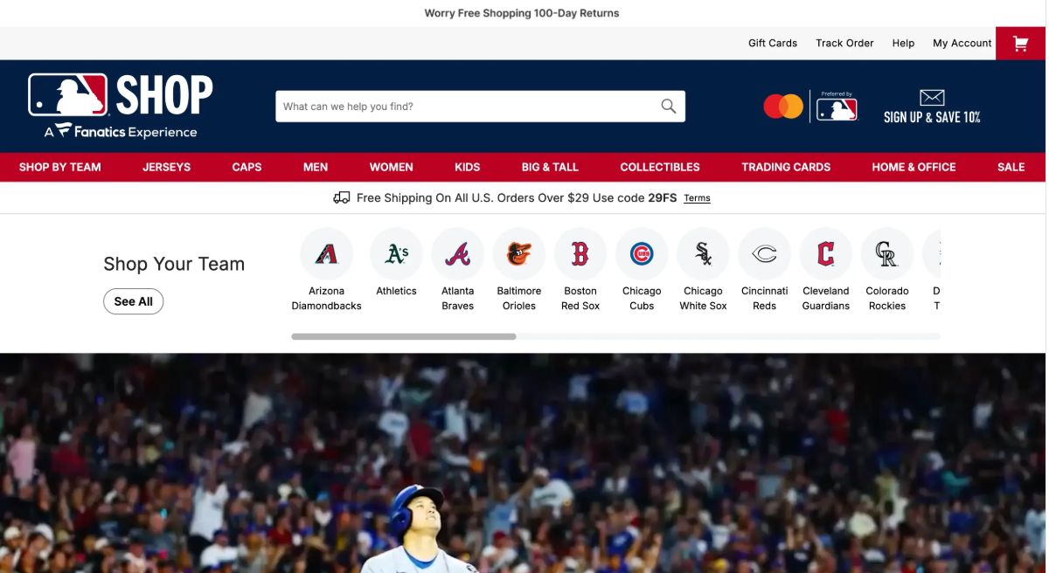
Task: Open the free shipping Terms link
Action: click(x=697, y=198)
